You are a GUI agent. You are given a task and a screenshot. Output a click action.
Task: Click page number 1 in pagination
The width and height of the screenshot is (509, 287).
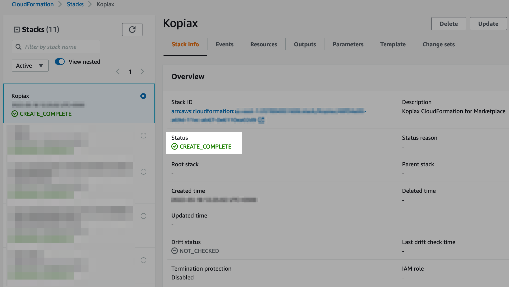coord(130,72)
